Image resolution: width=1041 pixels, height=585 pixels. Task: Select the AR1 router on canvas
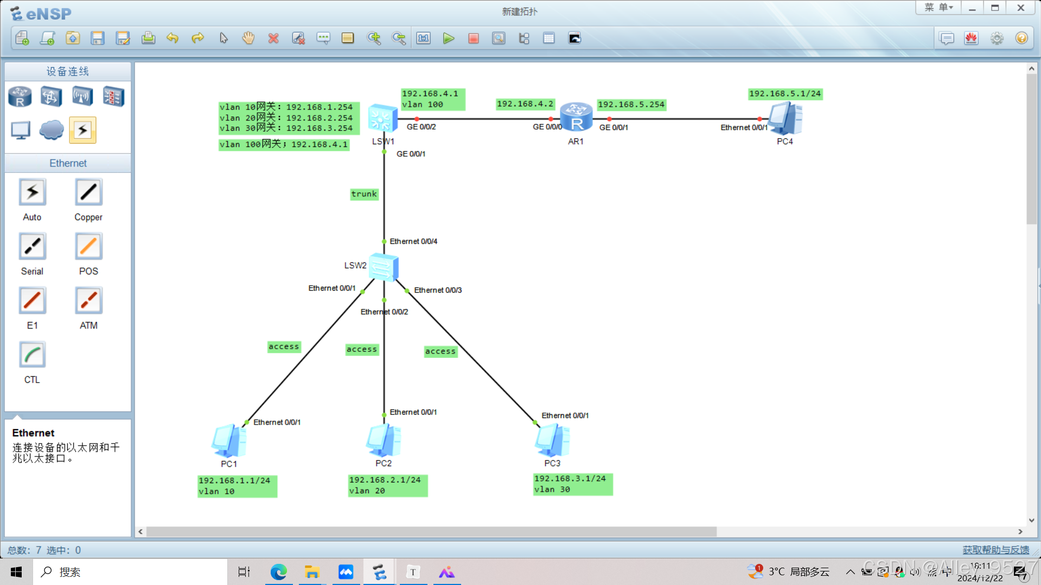[x=576, y=117]
